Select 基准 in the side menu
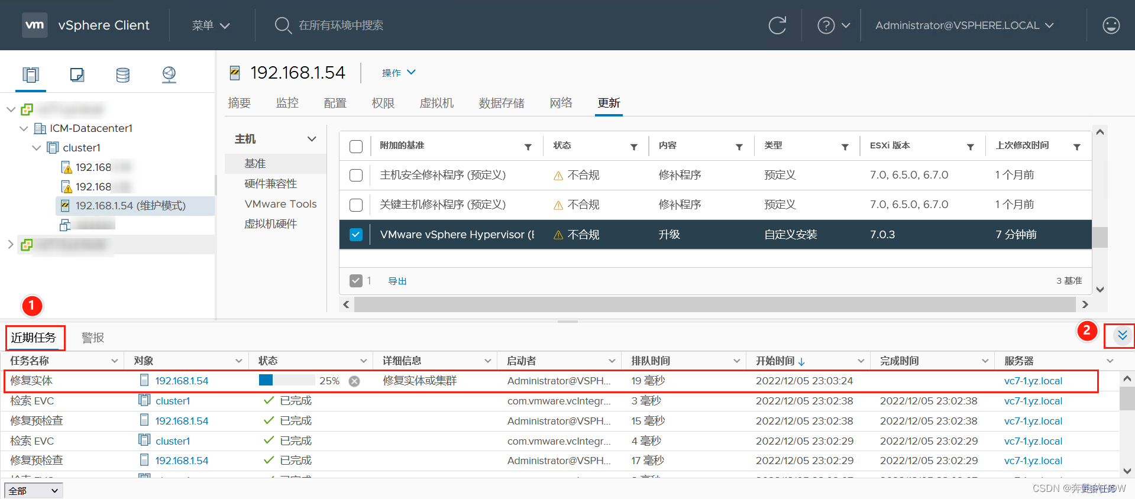This screenshot has height=499, width=1135. click(256, 164)
